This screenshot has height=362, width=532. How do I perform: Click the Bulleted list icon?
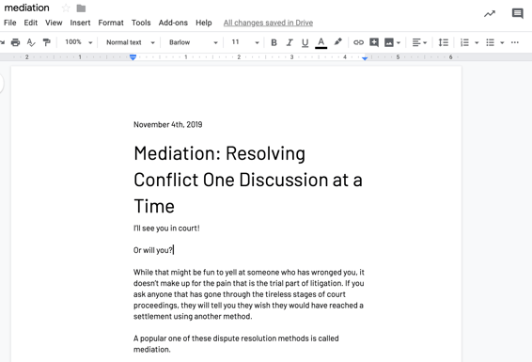pos(490,42)
